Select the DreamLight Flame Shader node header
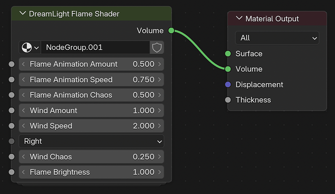Viewport: 335px width, 194px height. click(91, 14)
